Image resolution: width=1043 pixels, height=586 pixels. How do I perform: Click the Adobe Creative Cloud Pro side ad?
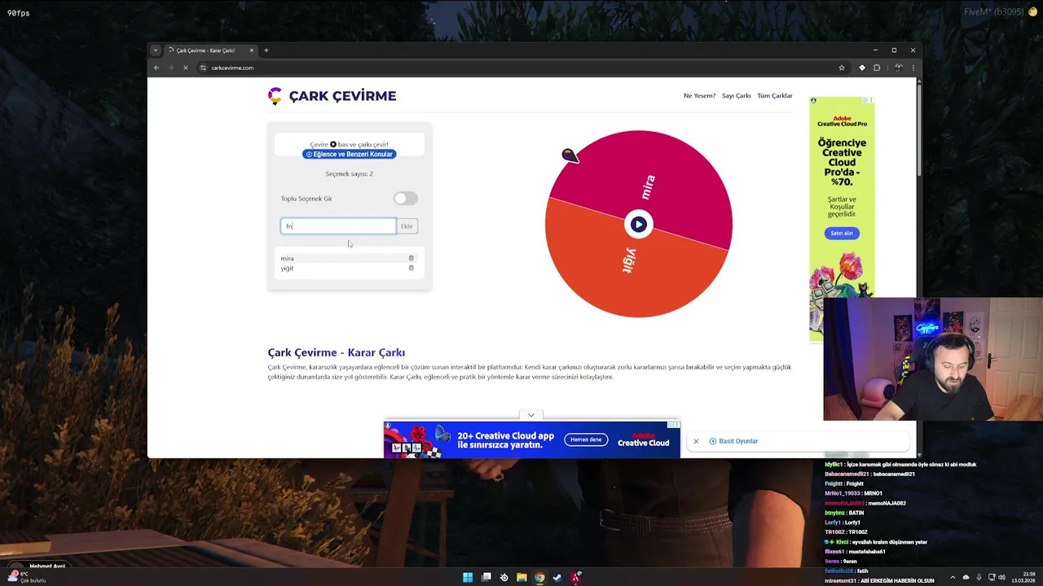(x=842, y=218)
